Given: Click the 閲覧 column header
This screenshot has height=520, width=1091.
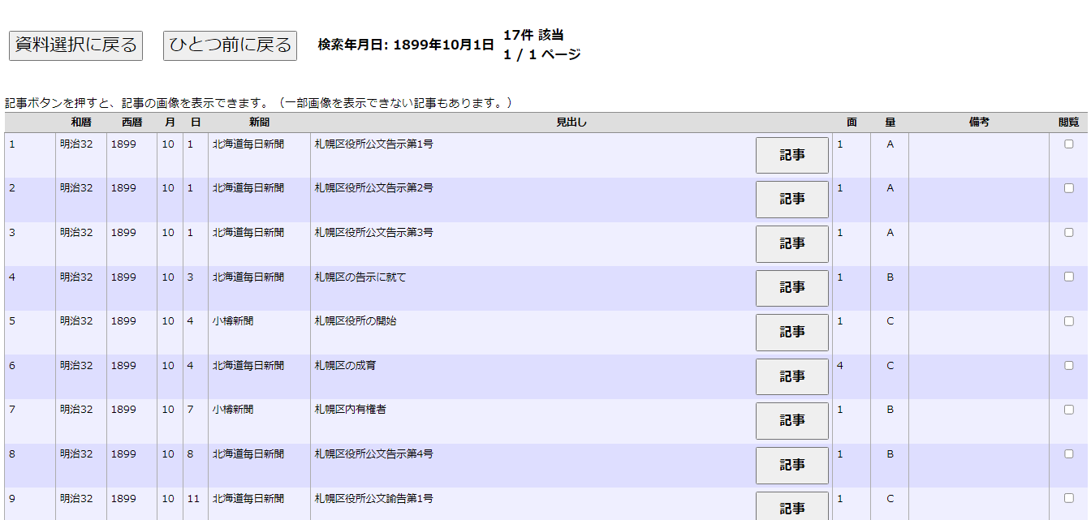Looking at the screenshot, I should [x=1069, y=122].
